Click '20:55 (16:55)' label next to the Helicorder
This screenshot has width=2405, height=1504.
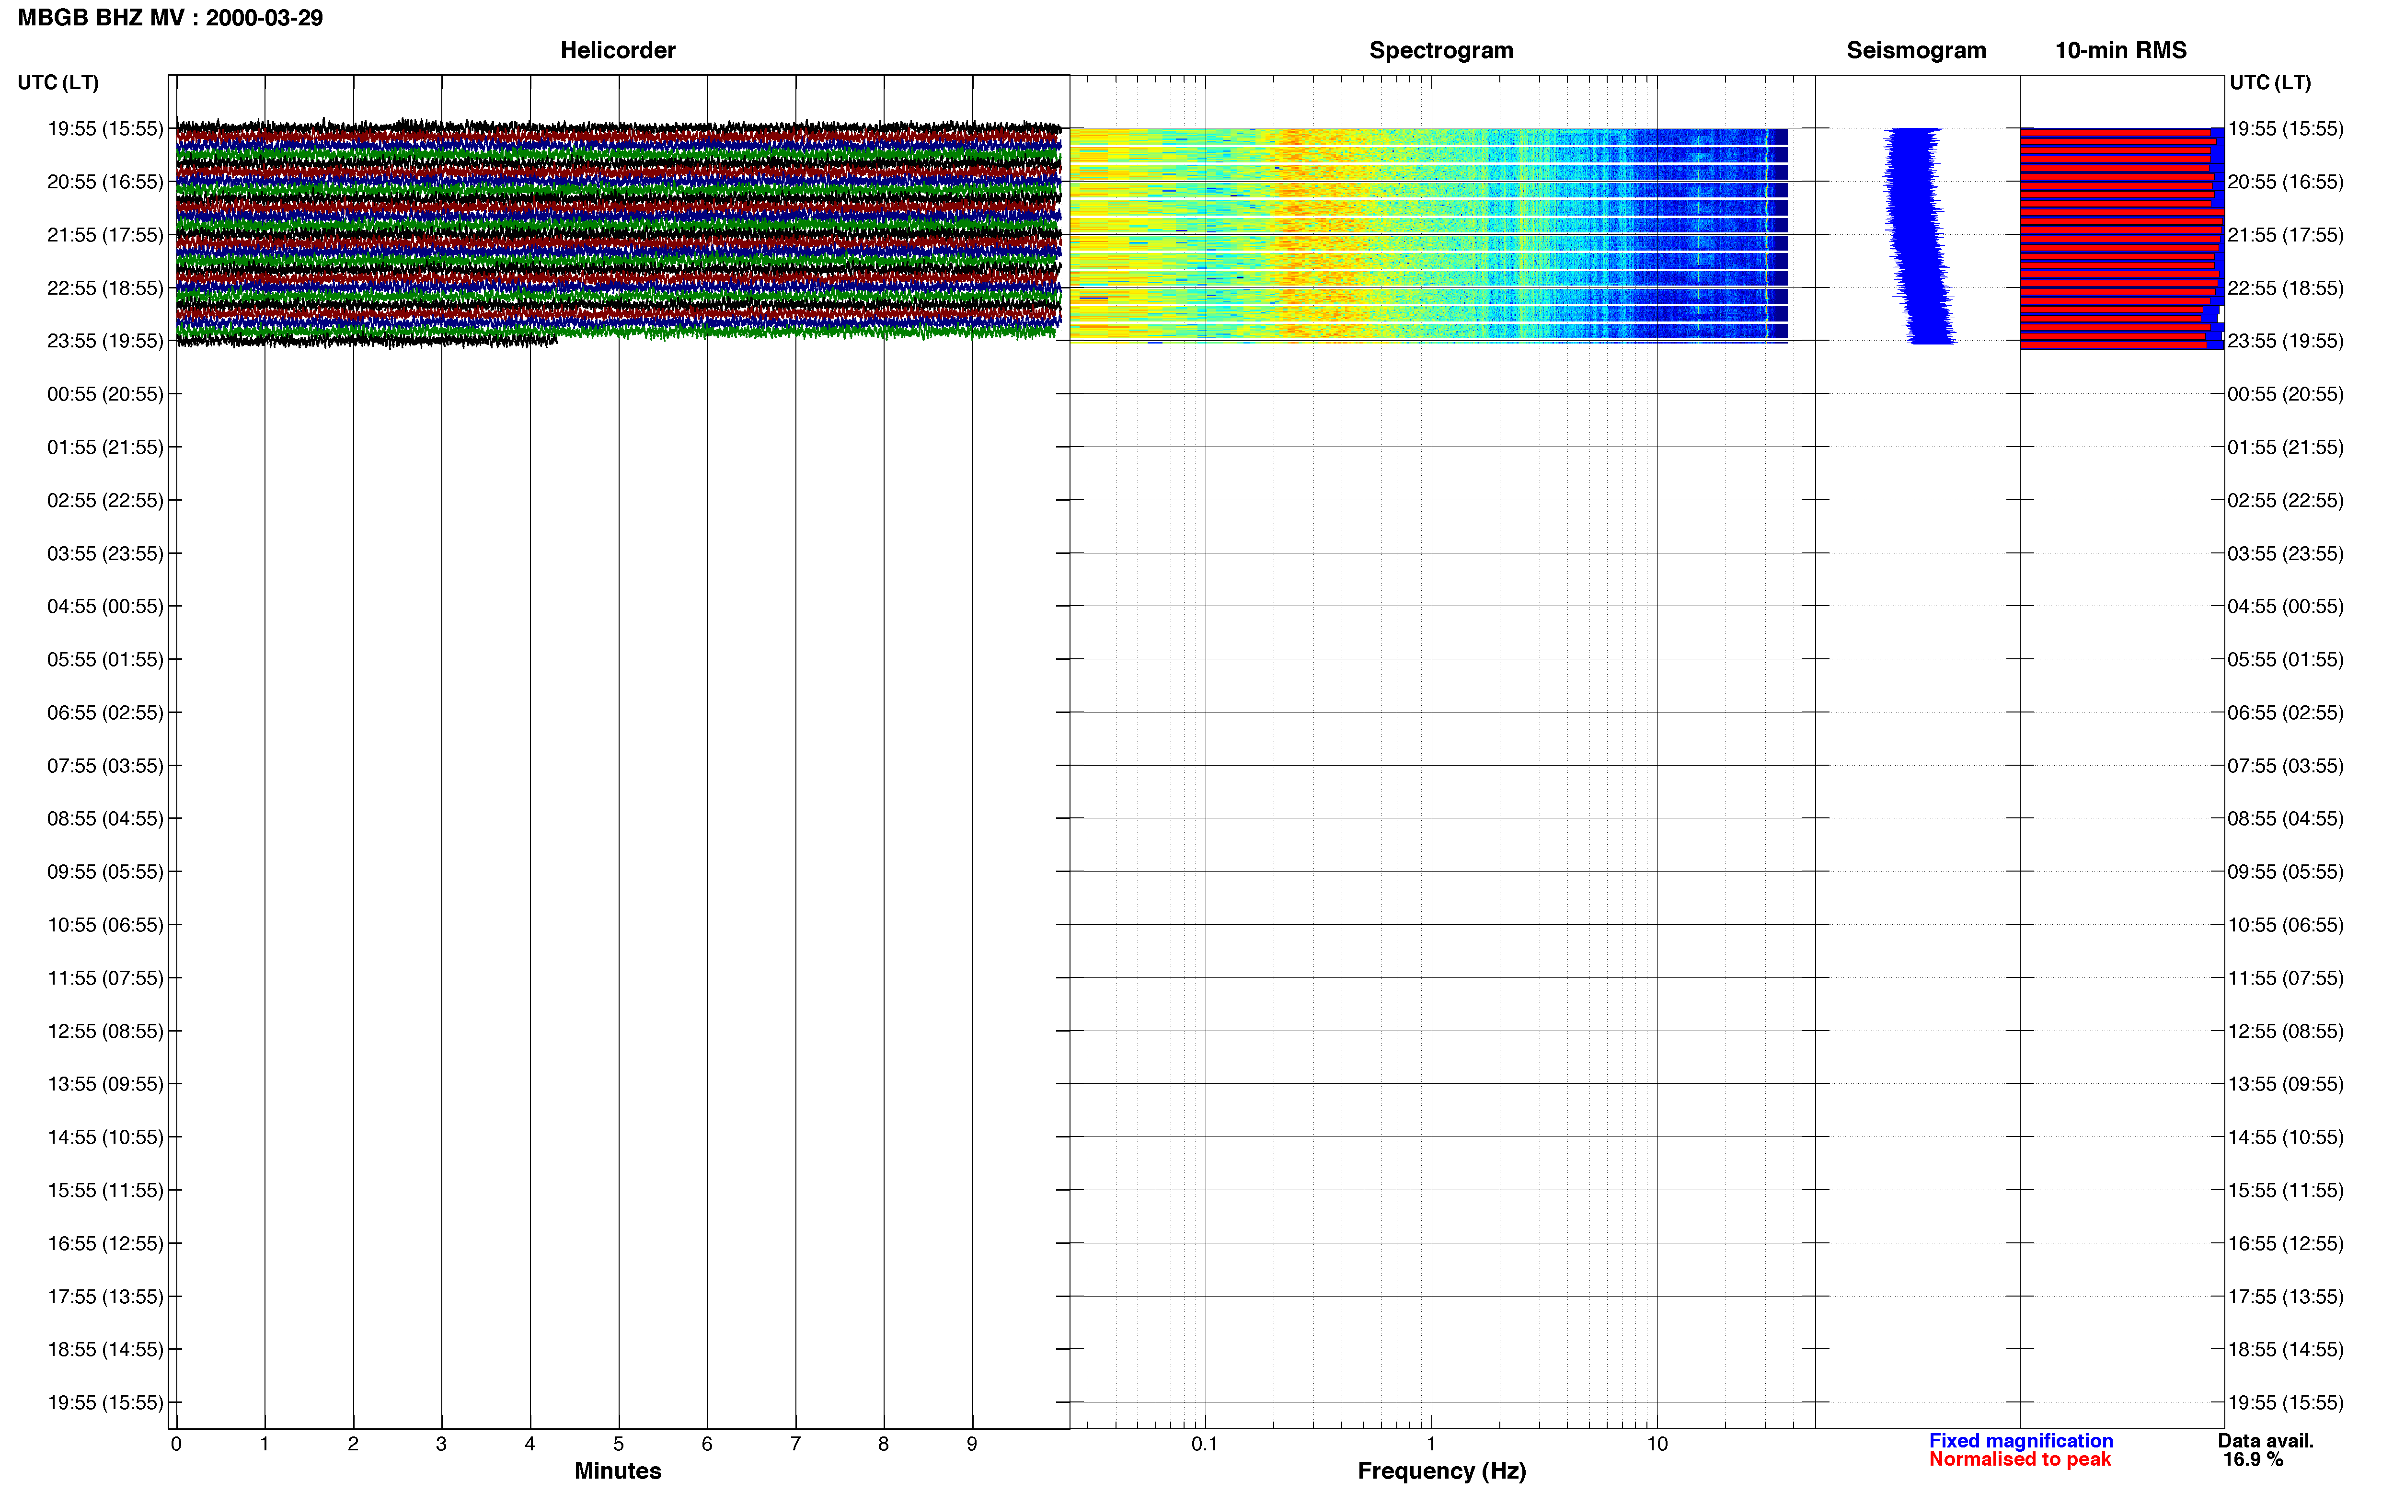pyautogui.click(x=105, y=182)
